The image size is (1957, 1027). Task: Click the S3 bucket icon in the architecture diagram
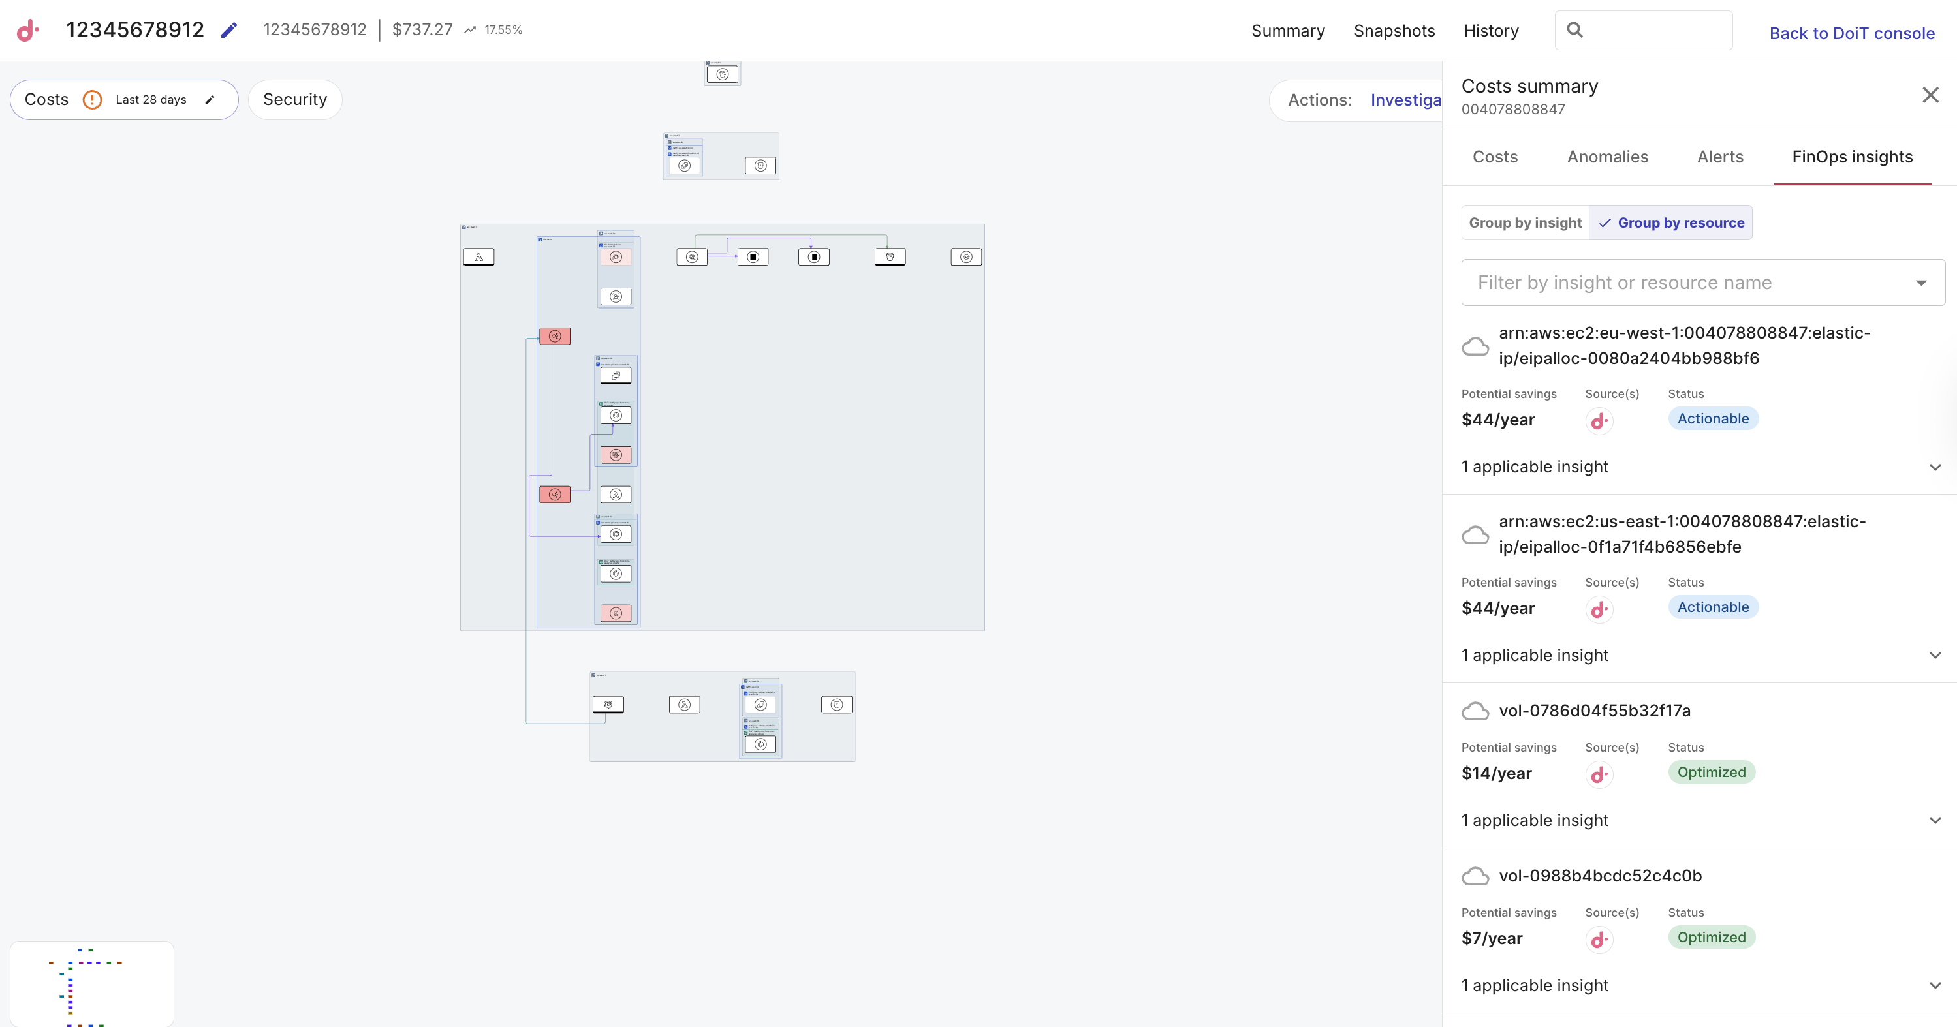point(890,257)
